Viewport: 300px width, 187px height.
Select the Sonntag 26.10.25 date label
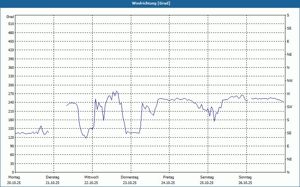click(x=245, y=180)
